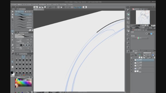Click the Undo arrow in command bar
This screenshot has width=166, height=93.
(x=50, y=7)
